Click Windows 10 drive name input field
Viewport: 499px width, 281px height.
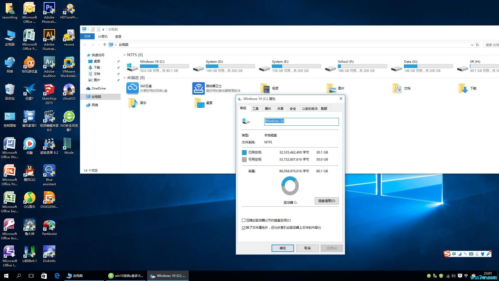click(x=301, y=121)
